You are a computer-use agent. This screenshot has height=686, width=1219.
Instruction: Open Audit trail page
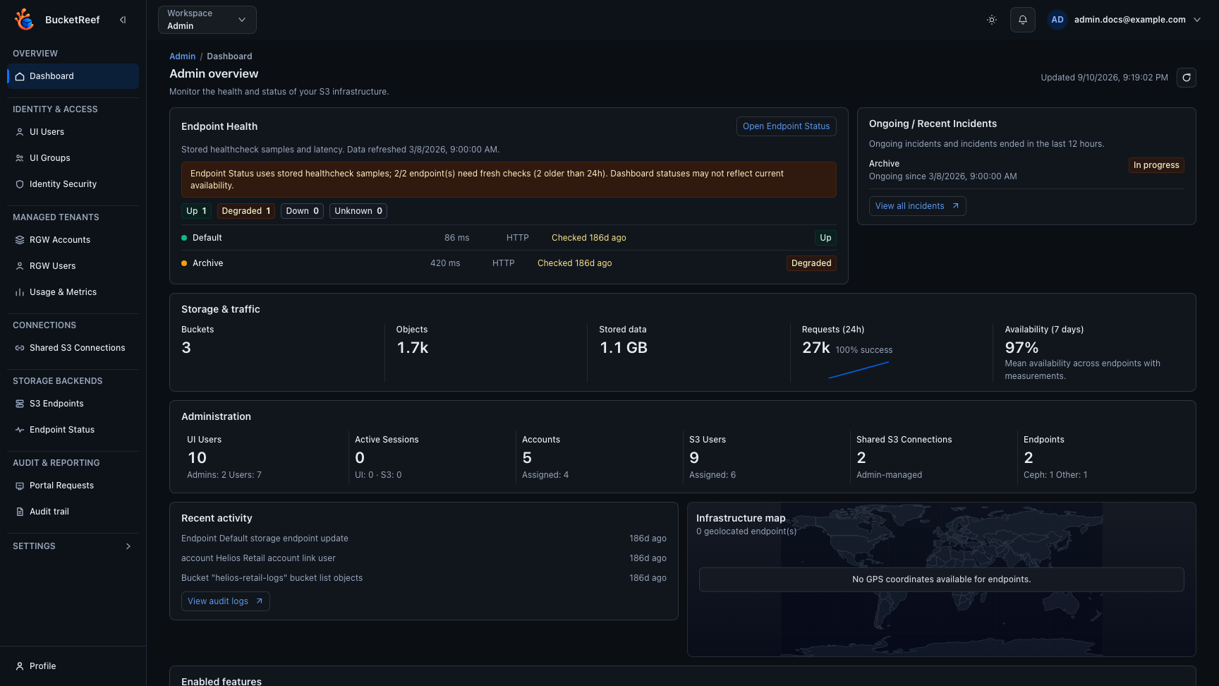coord(73,512)
